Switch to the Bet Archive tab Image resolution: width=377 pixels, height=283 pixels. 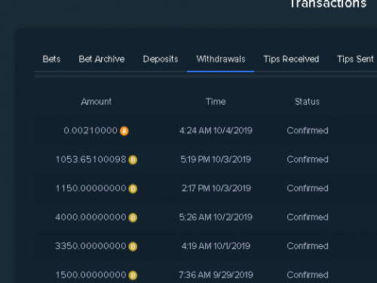(102, 59)
